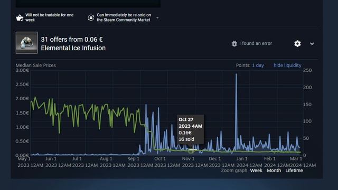Click the 'Median Sale Prices' chart title
The image size is (338, 190).
pyautogui.click(x=35, y=65)
